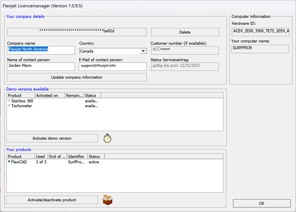
Task: Click the Hardware ID field
Action: [x=260, y=31]
